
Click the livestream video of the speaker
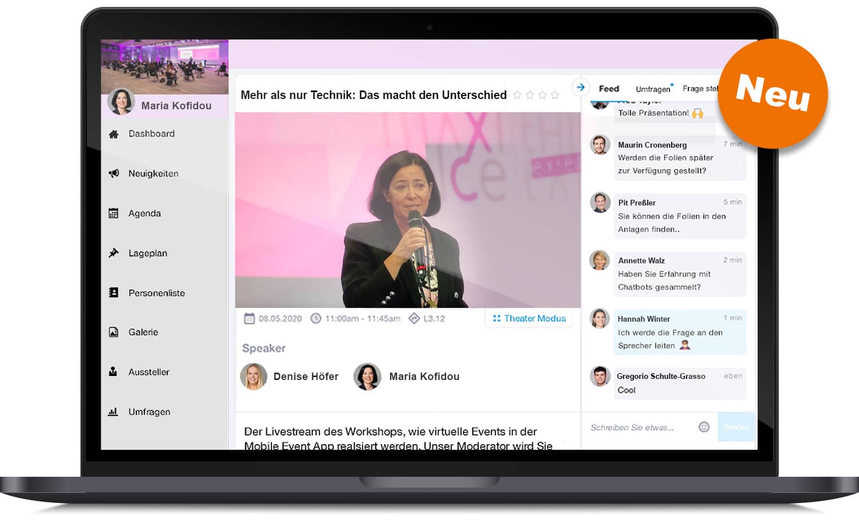(408, 210)
